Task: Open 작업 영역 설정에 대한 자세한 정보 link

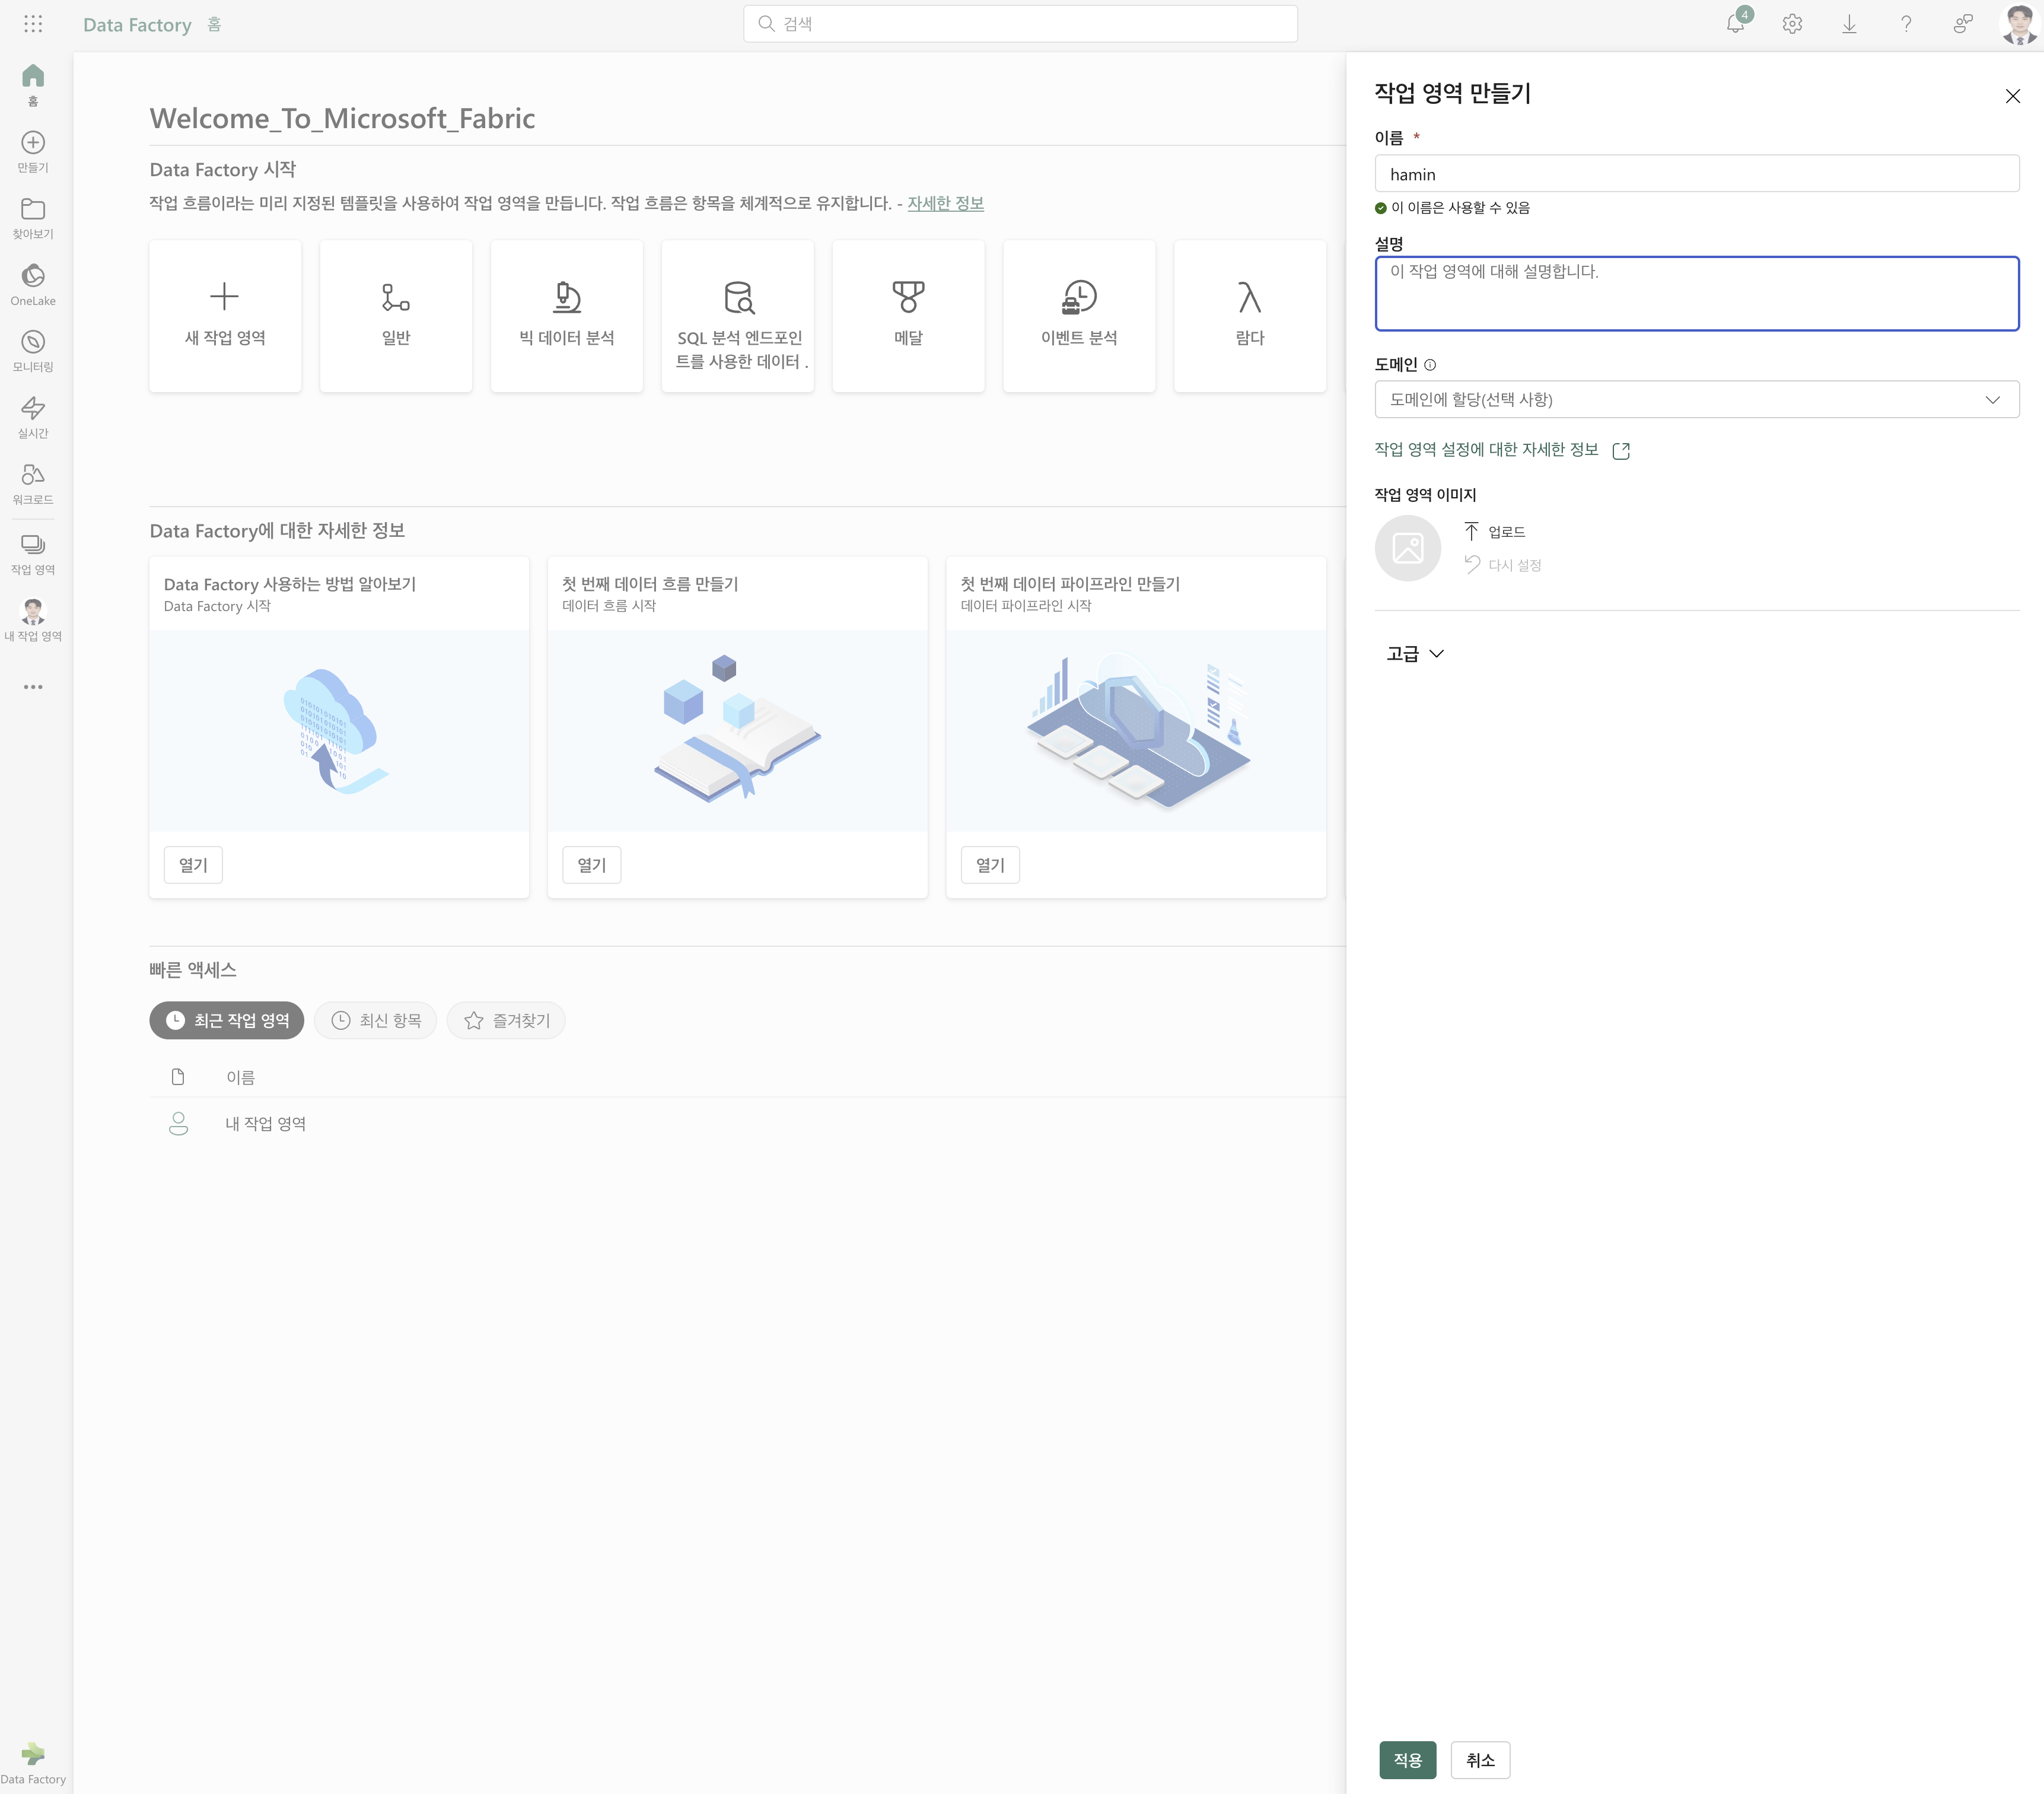Action: tap(1502, 450)
